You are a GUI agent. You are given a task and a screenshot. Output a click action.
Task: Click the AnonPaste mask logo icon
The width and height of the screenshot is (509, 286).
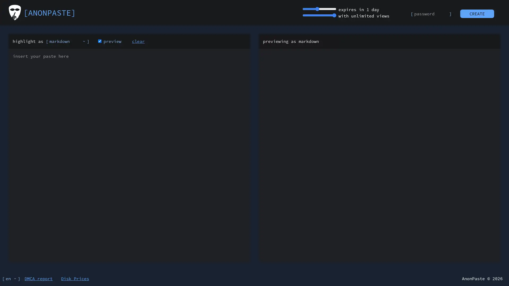15,12
